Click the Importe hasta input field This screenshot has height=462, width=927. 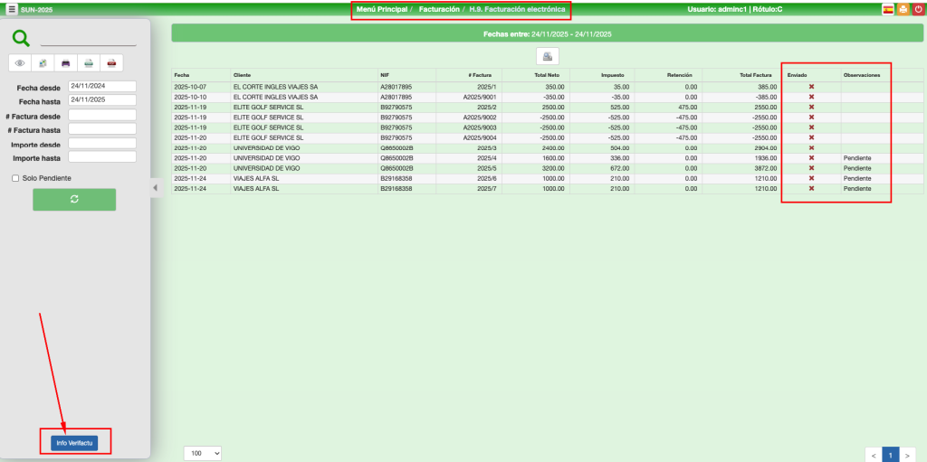pyautogui.click(x=101, y=157)
